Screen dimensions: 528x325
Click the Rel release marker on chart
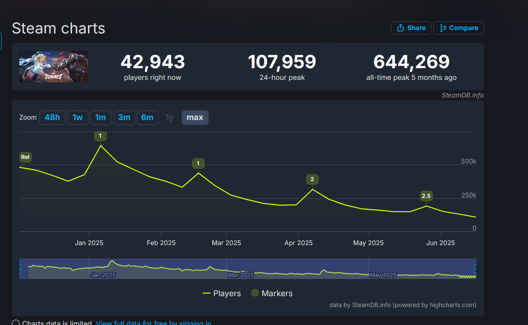coord(25,157)
